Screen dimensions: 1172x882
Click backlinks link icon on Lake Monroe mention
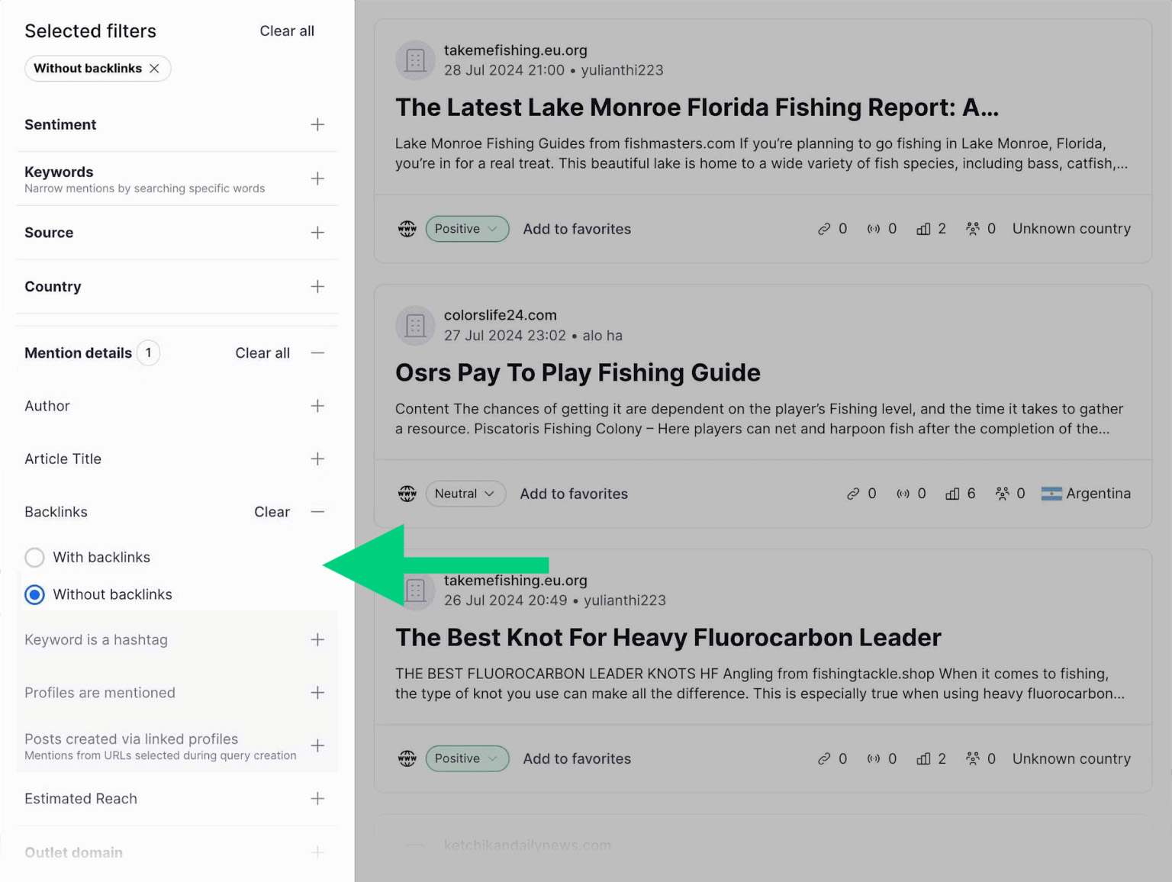coord(824,229)
